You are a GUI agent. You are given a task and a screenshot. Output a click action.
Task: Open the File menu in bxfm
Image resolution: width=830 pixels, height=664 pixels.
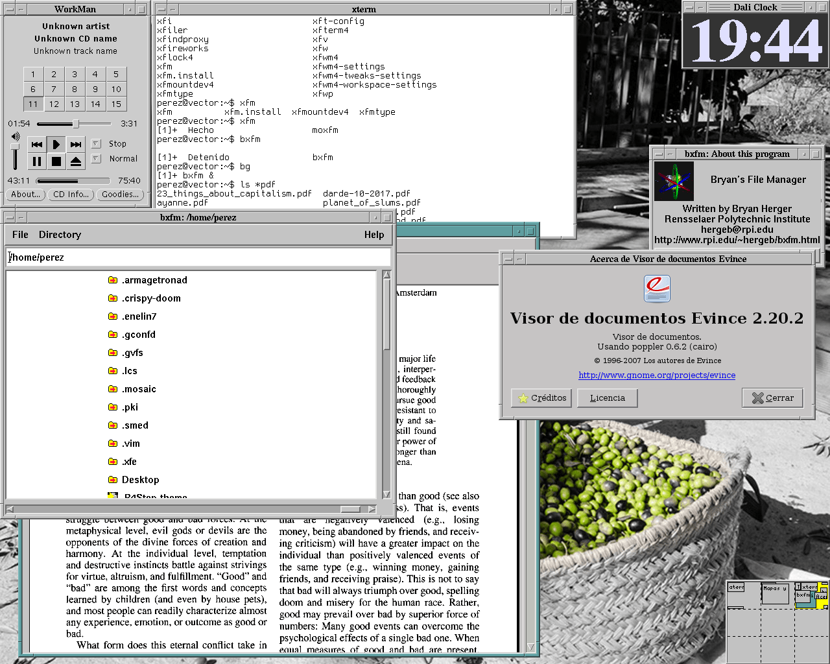tap(20, 235)
